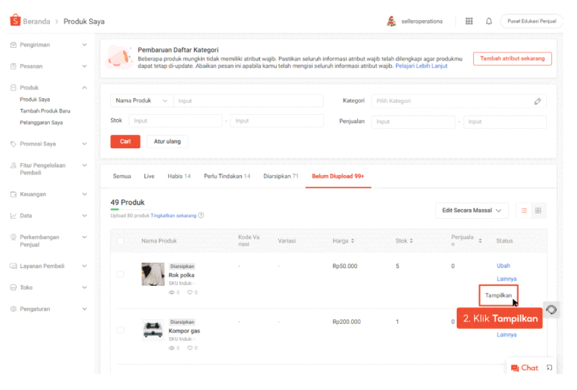
Task: Expand the Pengiriman menu chevron
Action: pos(84,45)
